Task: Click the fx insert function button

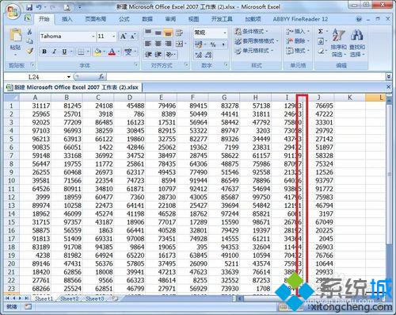Action: [101, 77]
